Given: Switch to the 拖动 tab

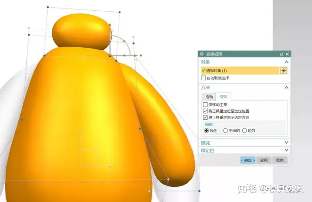Looking at the screenshot, I should coord(209,97).
